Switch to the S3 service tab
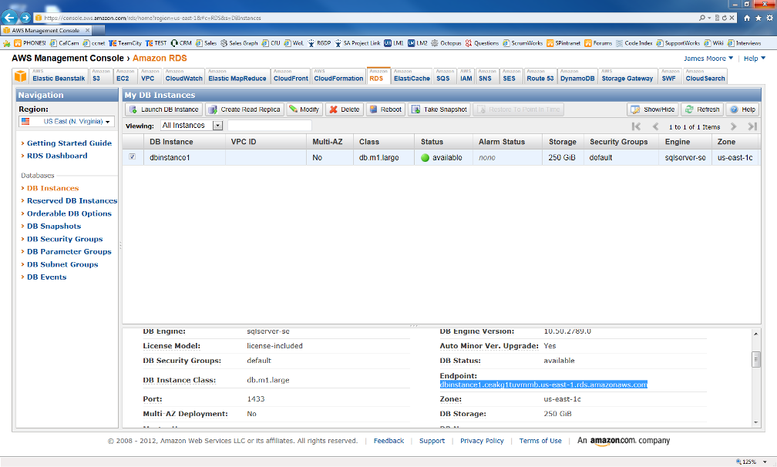The width and height of the screenshot is (777, 467). 101,76
